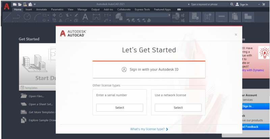This screenshot has height=139, width=270.
Task: Open the Clipboard panel button in ribbon
Action: click(235, 17)
